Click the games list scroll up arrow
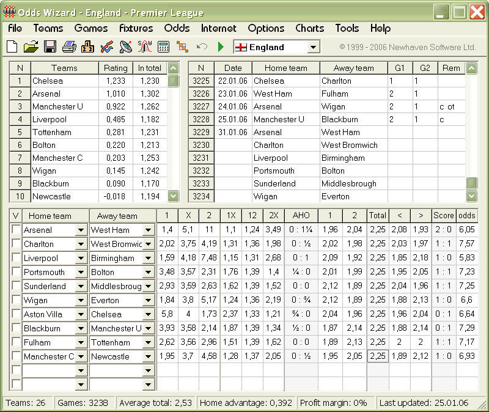 coord(471,68)
